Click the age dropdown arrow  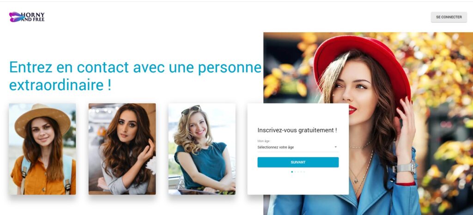335,147
